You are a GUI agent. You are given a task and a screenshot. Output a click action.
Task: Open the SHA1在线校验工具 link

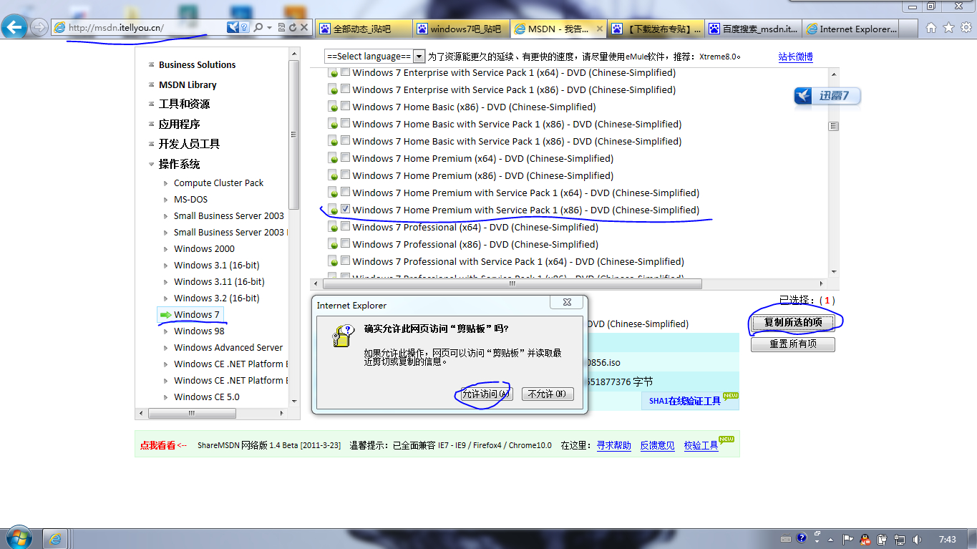pos(685,401)
